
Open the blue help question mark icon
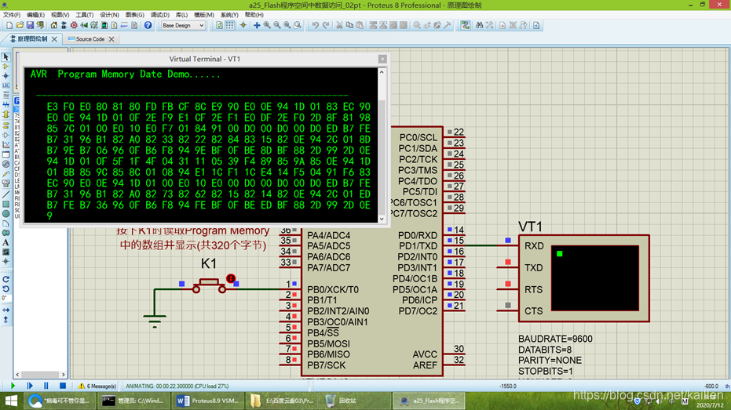click(x=148, y=25)
